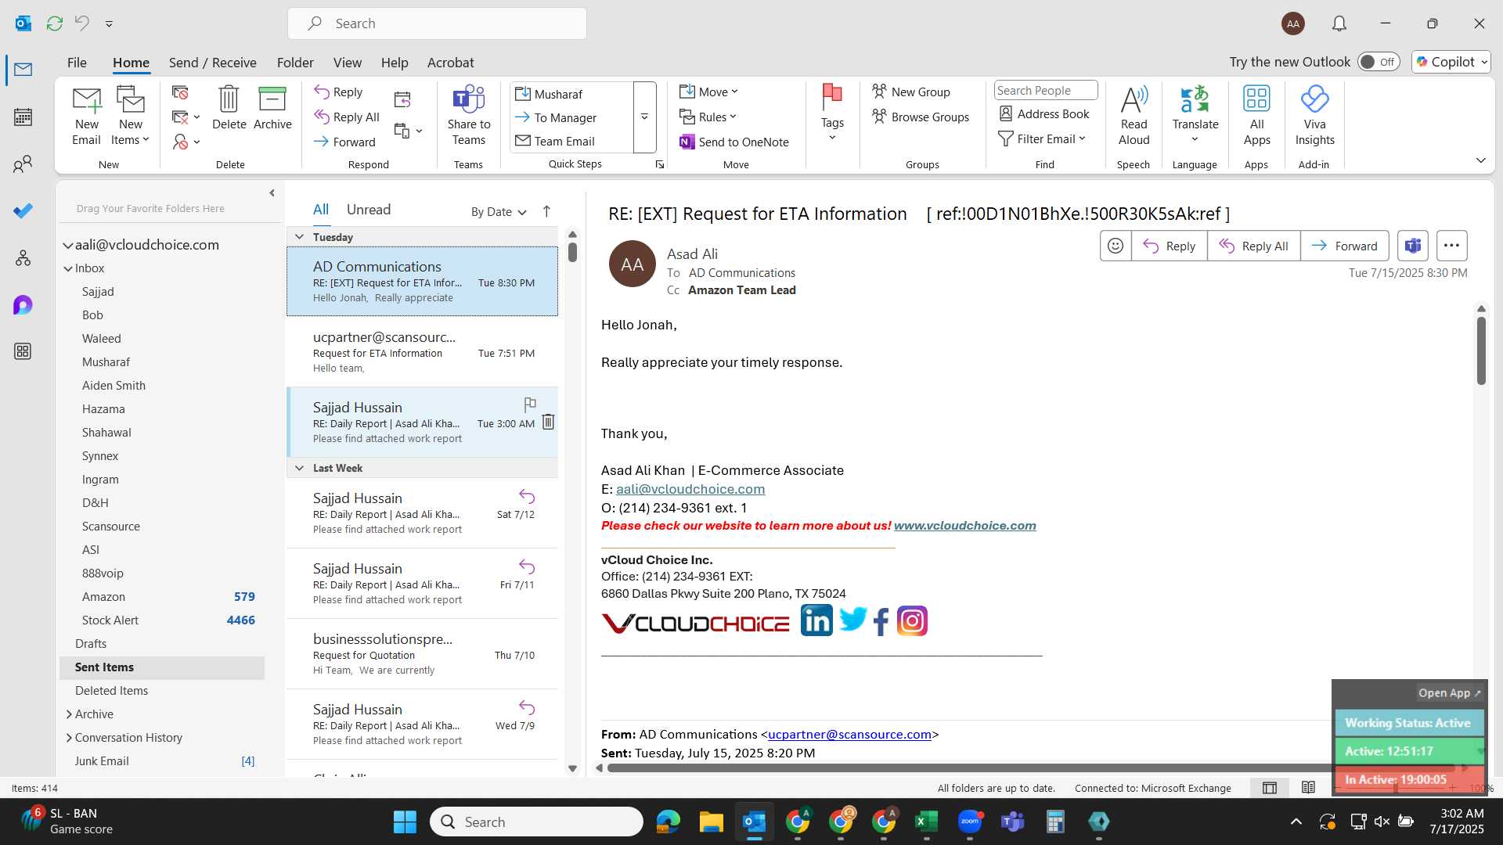Switch to the Reading view in the status bar
This screenshot has width=1503, height=845.
(x=1308, y=788)
